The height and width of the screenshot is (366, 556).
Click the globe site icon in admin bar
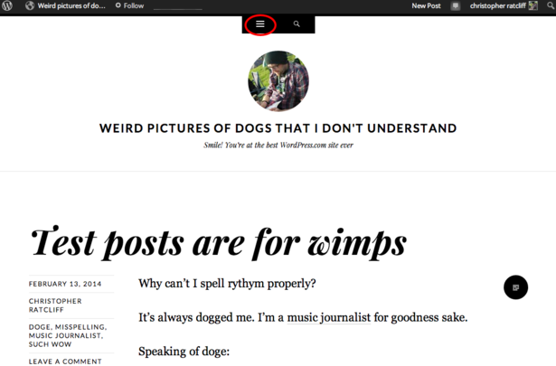point(30,5)
